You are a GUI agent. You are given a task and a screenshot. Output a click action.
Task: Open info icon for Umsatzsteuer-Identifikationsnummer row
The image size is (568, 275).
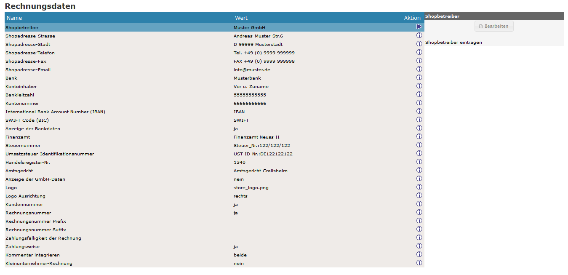coord(419,153)
